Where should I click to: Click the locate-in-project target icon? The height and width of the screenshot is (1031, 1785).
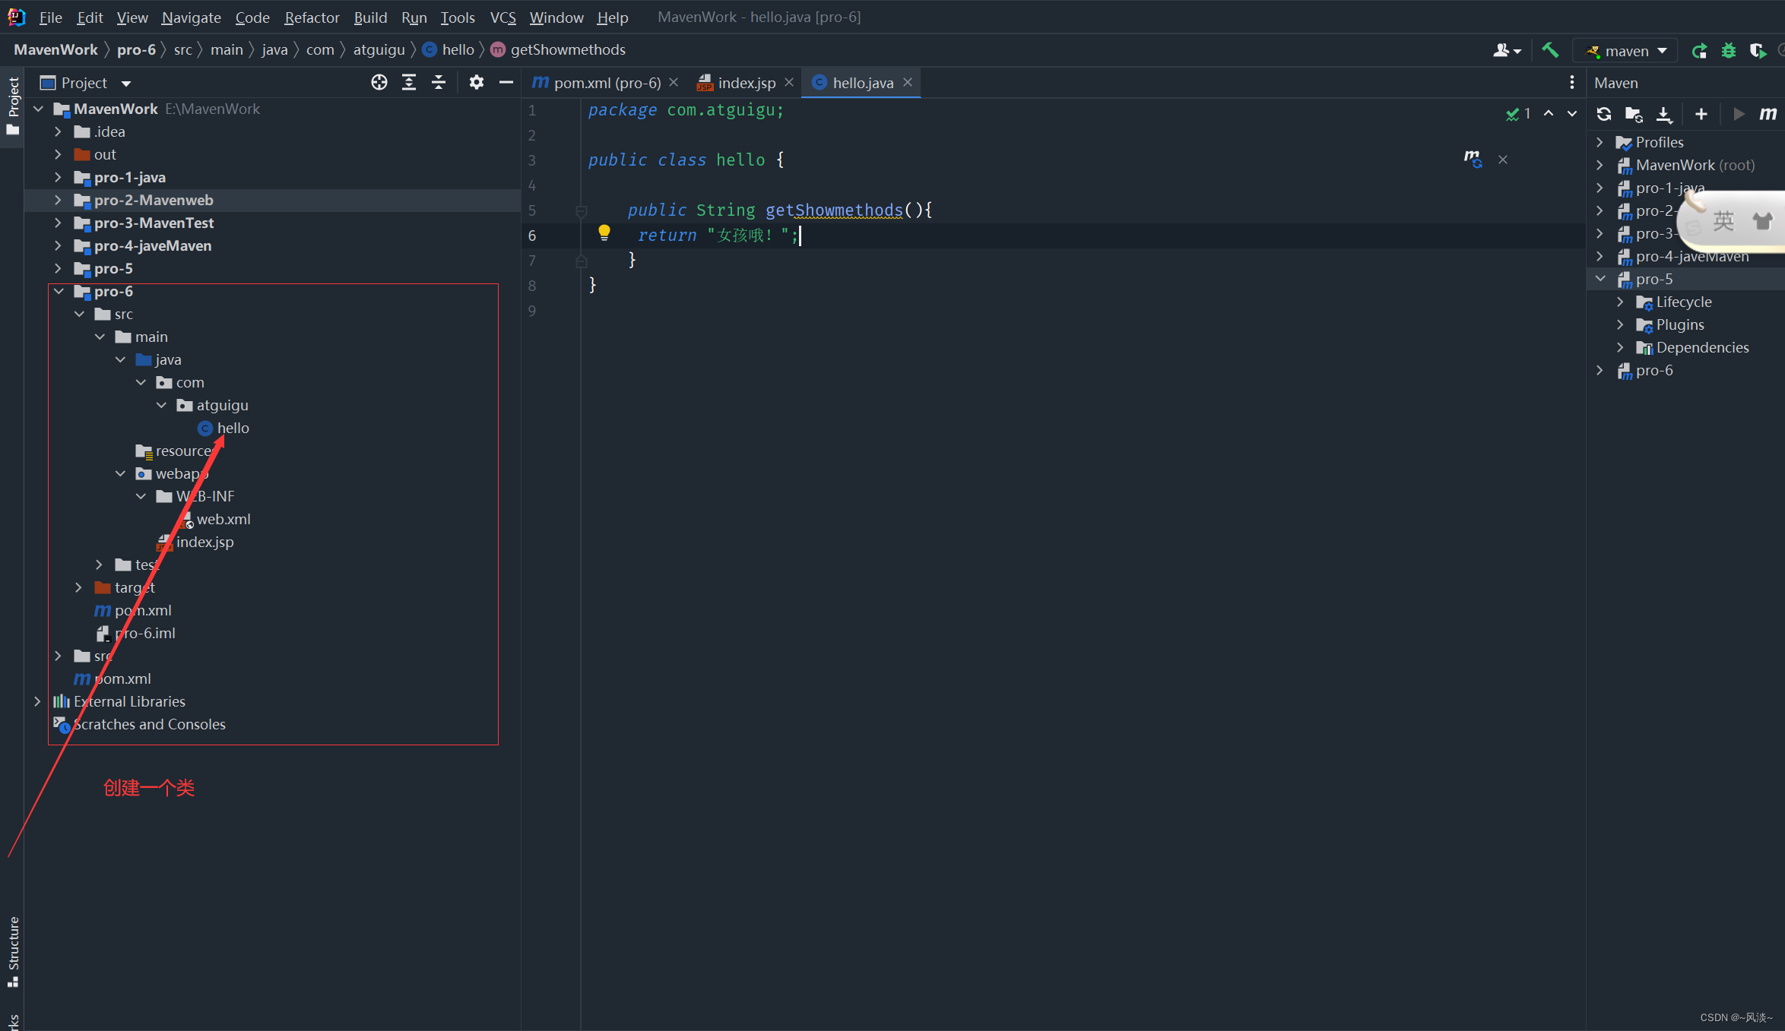coord(379,82)
